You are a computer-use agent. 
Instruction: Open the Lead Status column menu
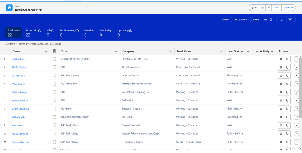coord(221,51)
